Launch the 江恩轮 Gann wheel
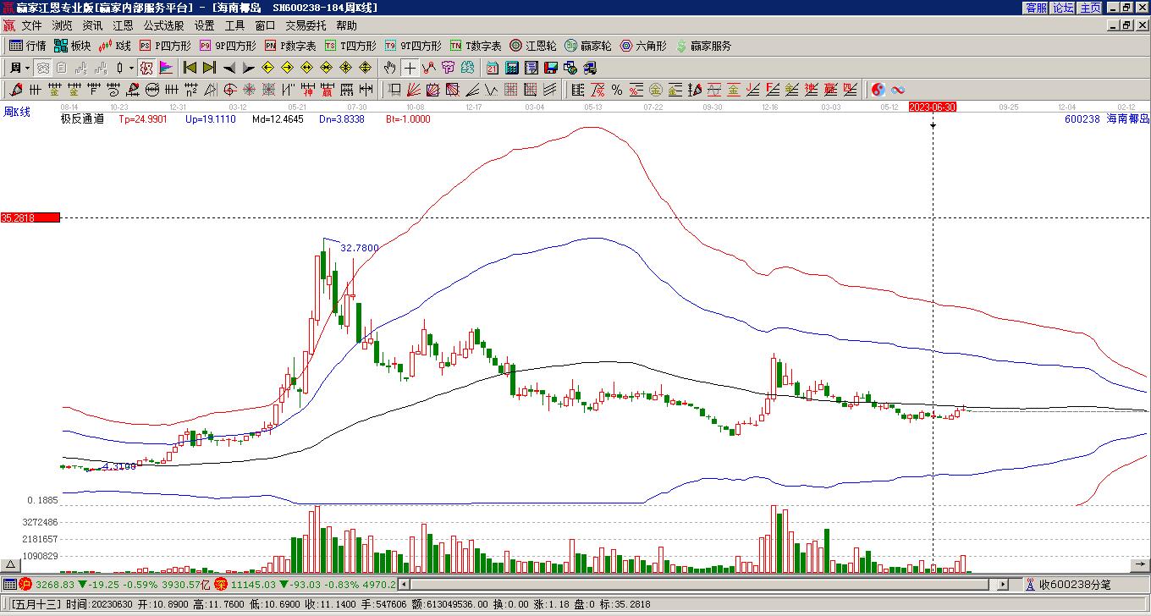 point(533,46)
